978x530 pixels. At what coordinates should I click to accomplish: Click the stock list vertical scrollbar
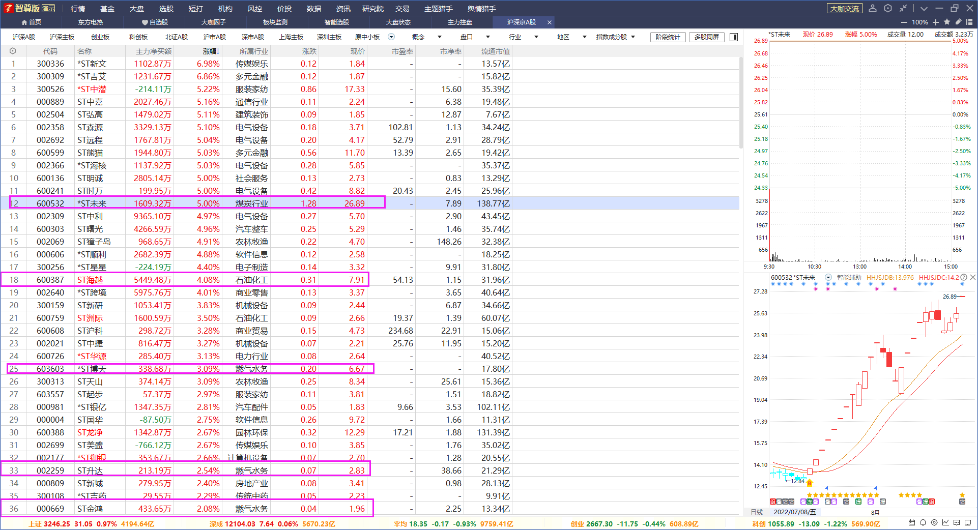click(x=741, y=102)
